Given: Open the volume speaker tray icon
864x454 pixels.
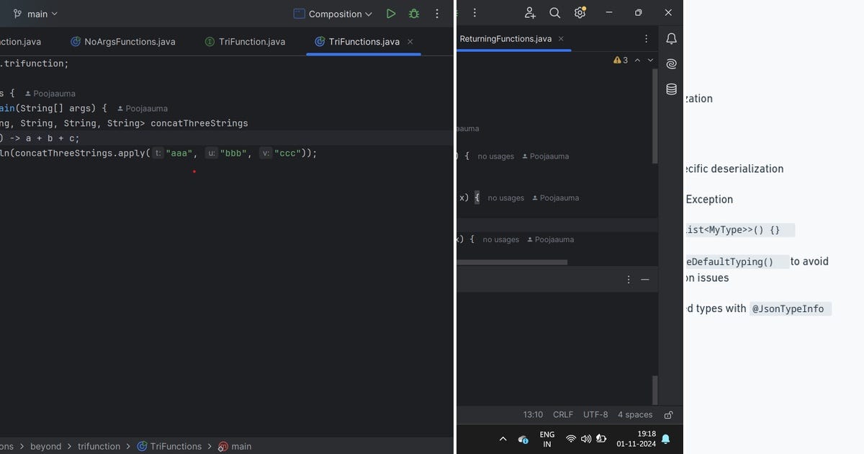Looking at the screenshot, I should (586, 439).
